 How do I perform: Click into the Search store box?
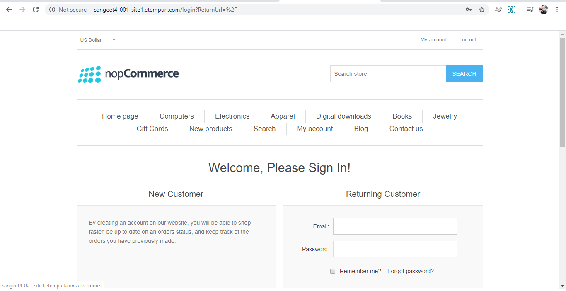pyautogui.click(x=388, y=74)
